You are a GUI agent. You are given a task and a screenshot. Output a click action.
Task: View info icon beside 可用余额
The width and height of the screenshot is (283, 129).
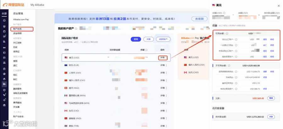tap(227, 33)
